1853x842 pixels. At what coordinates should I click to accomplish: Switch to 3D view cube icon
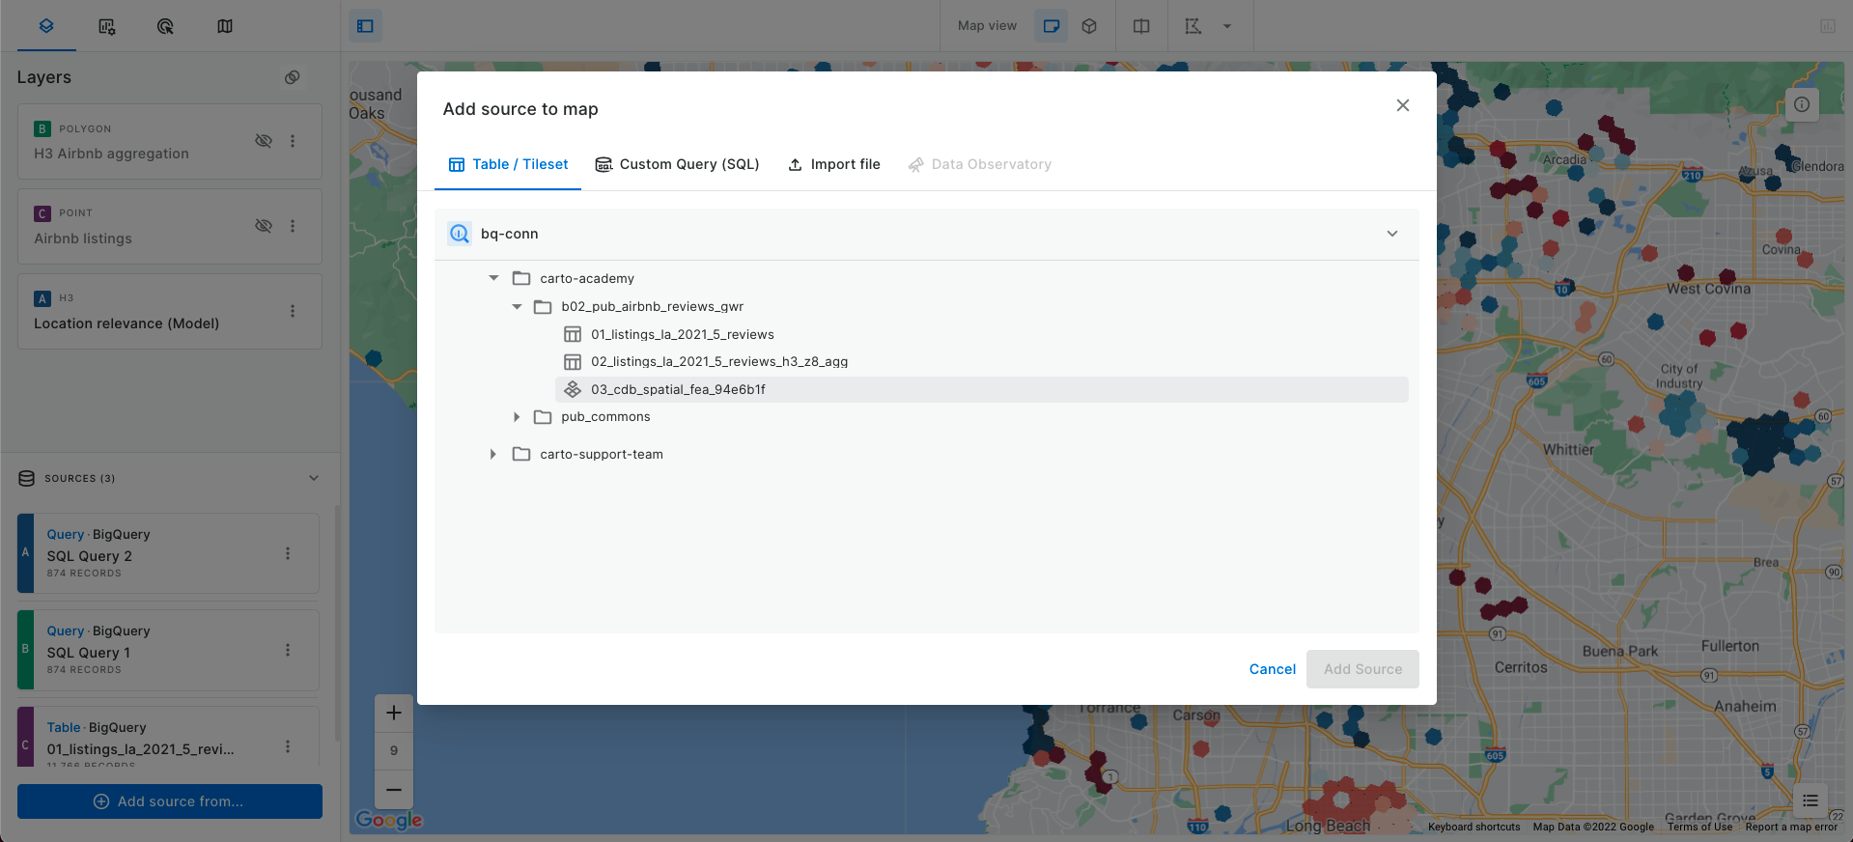pyautogui.click(x=1089, y=26)
